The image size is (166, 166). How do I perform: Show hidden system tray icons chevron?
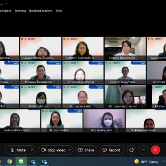[x=164, y=161]
